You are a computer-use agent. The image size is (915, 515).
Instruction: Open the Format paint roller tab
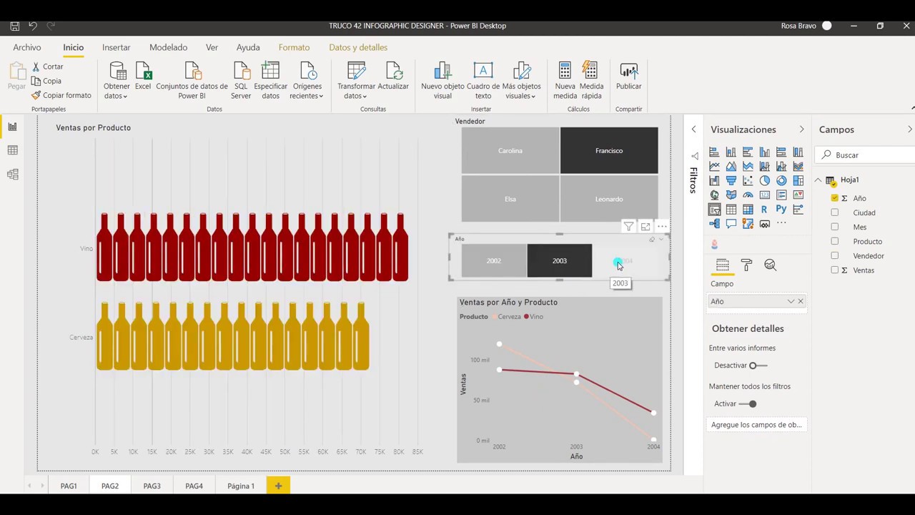point(746,265)
